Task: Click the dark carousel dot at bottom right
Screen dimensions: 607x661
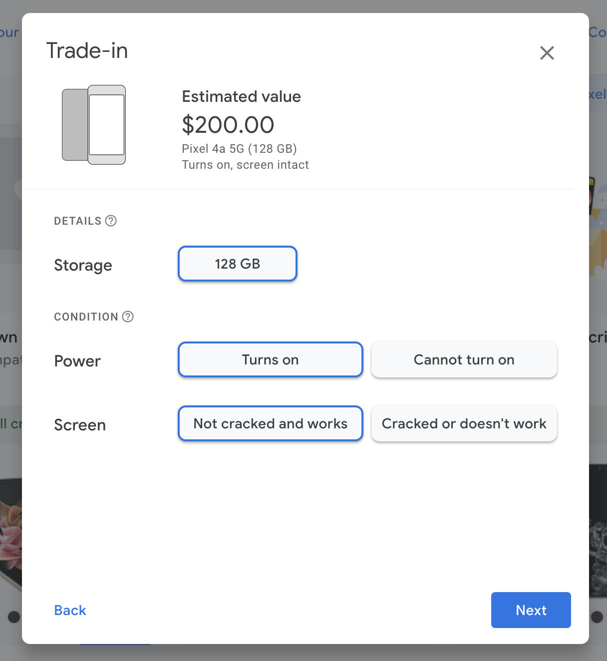Action: (x=597, y=617)
